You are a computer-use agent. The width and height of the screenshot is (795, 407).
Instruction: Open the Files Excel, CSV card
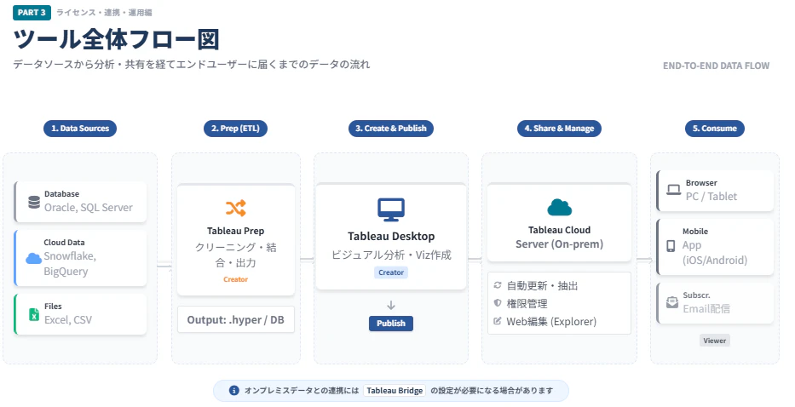pos(80,314)
